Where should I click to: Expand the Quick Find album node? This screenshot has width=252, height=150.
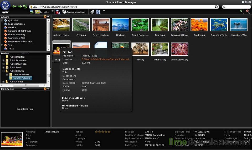2,20
